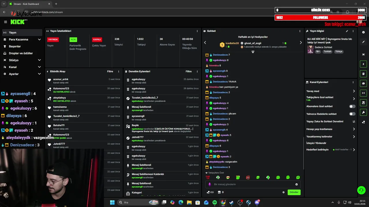Click the wrench icon in the right sidebar
The height and width of the screenshot is (207, 369).
tap(364, 112)
